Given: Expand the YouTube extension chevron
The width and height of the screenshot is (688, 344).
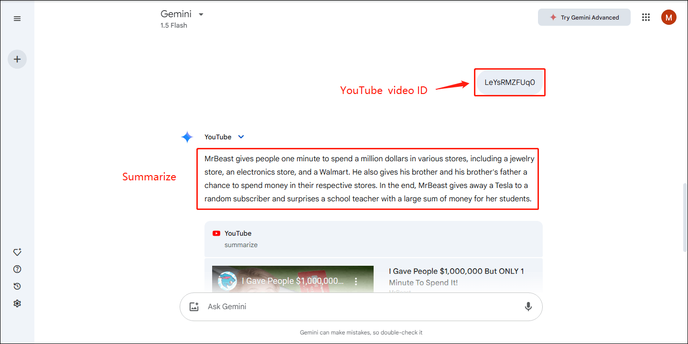Looking at the screenshot, I should tap(241, 137).
